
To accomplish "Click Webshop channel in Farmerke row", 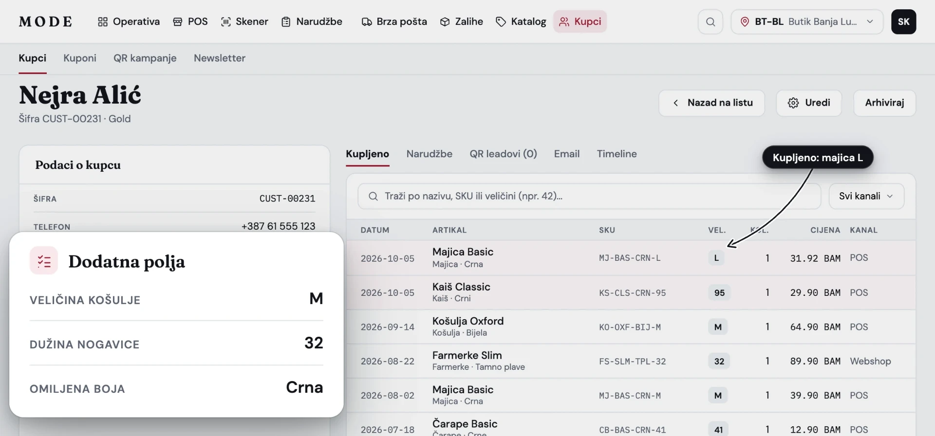I will (x=870, y=361).
